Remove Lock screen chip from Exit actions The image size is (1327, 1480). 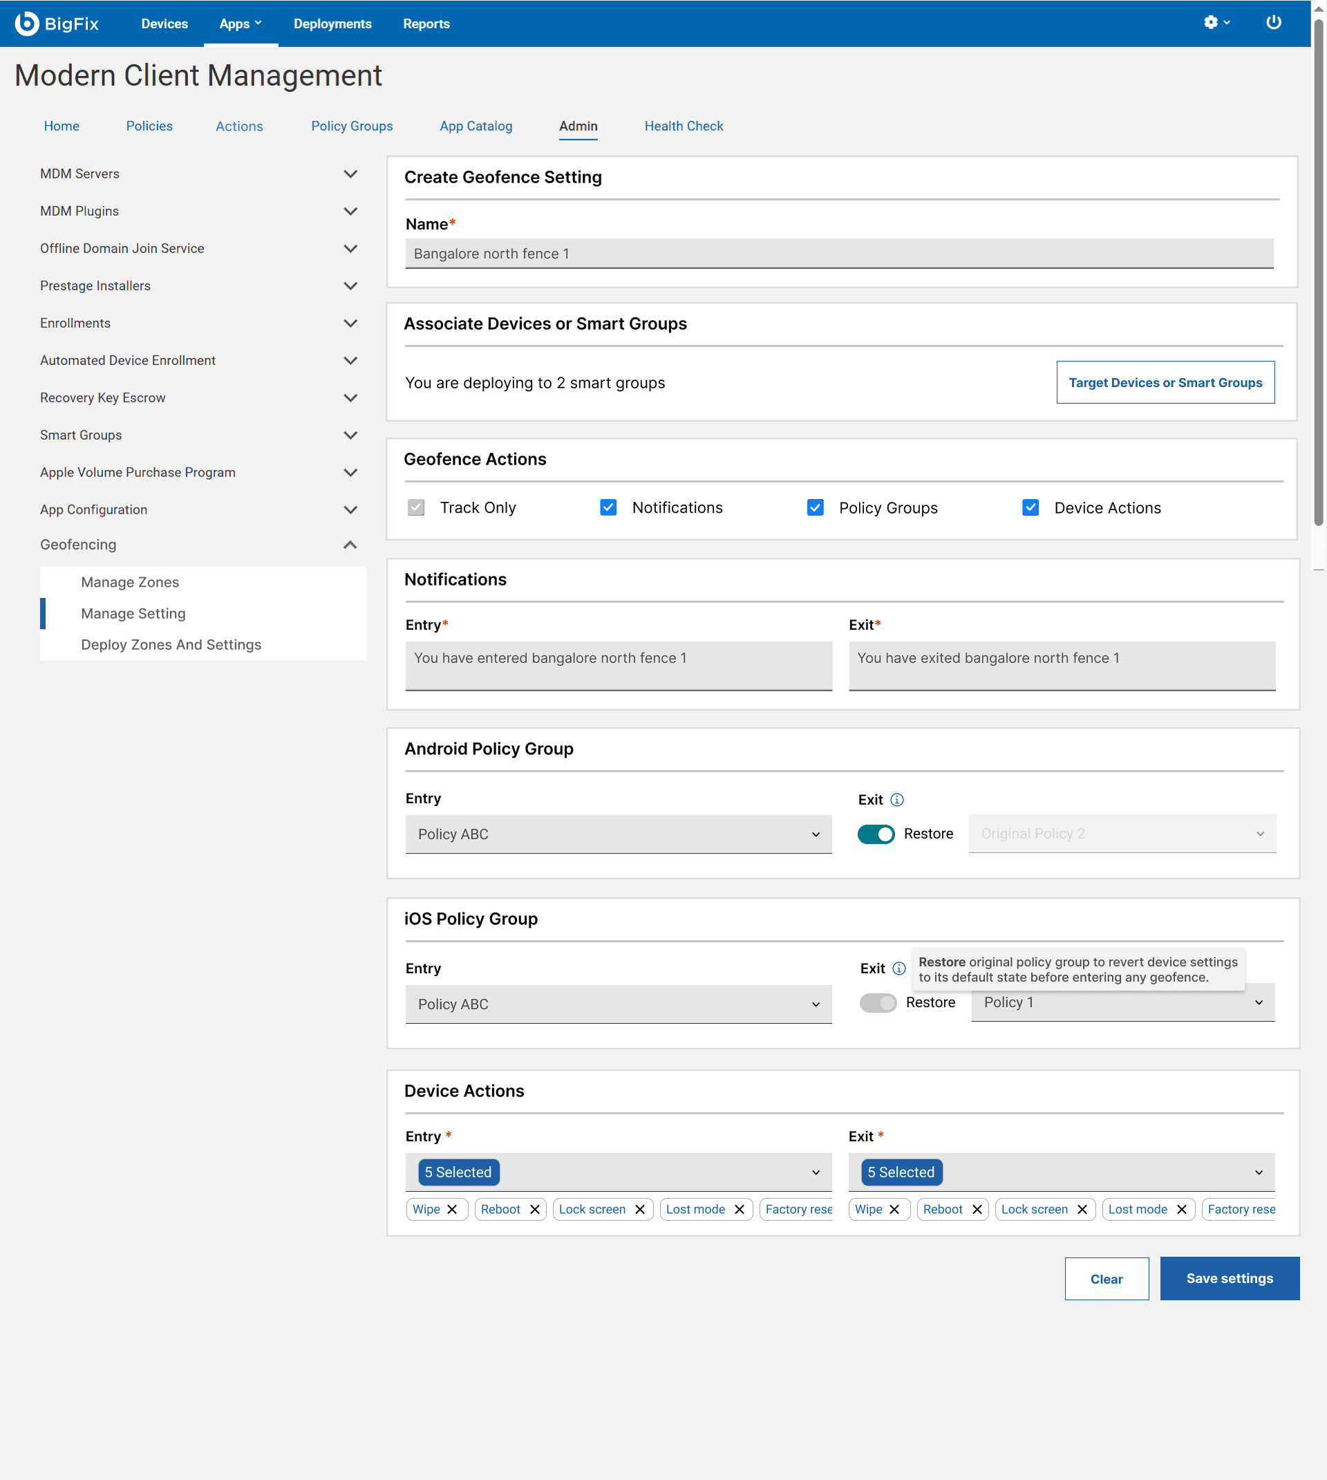click(1082, 1209)
